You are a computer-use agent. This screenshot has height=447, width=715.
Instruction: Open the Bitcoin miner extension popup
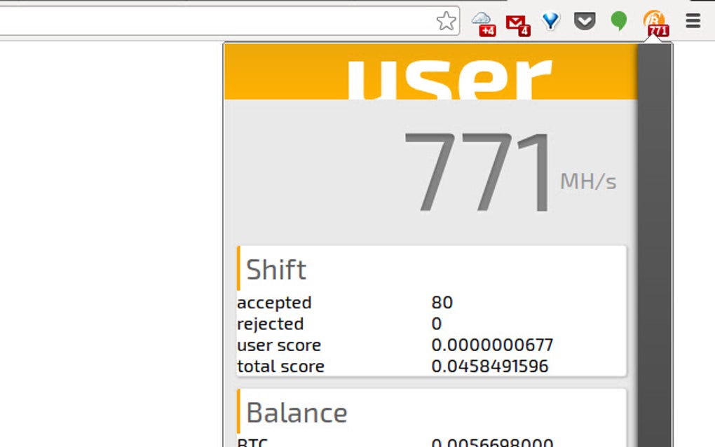[655, 21]
